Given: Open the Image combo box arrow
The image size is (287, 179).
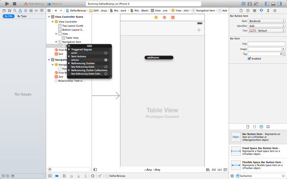Looking at the screenshot, I should 283,49.
